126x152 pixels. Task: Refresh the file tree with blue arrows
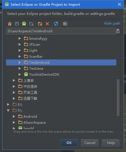pyautogui.click(x=56, y=24)
